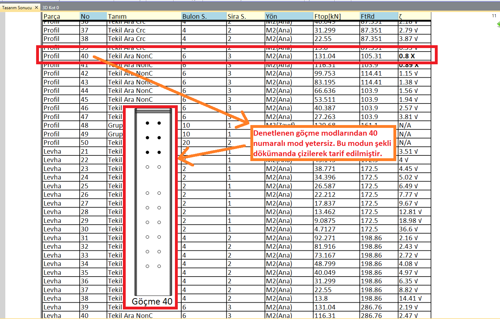This screenshot has height=319, width=500.
Task: Click Ftop value 99.753 in Profil row 42
Action: coord(325,73)
